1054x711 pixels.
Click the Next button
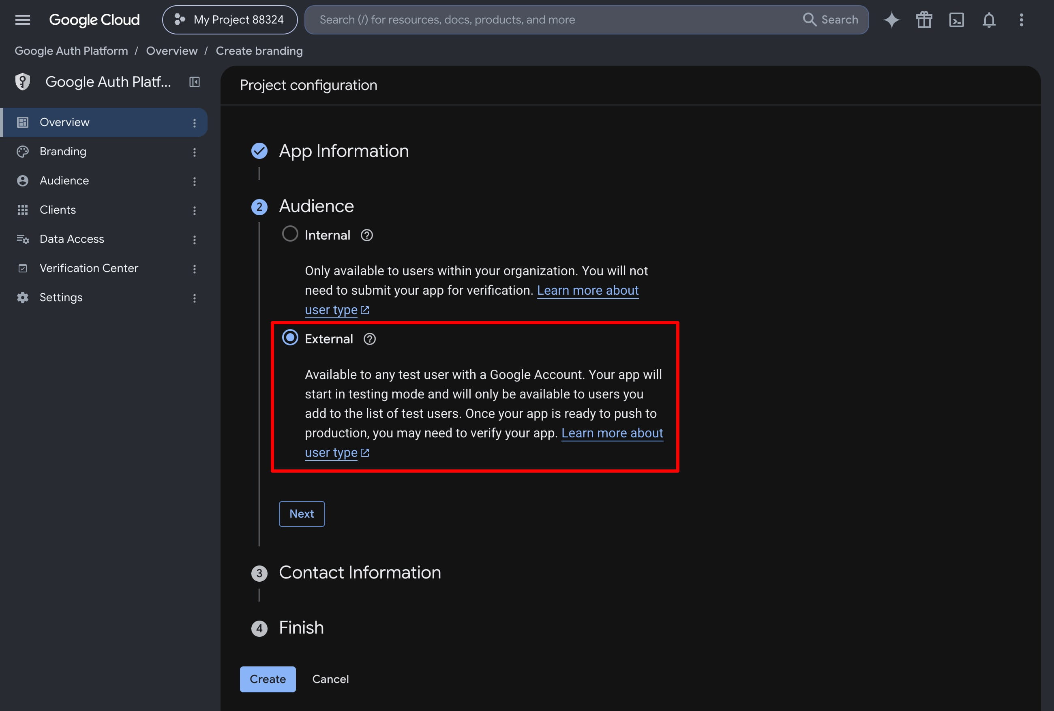(x=302, y=514)
